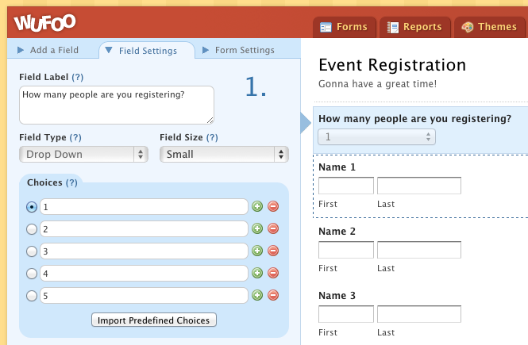528x345 pixels.
Task: Show help for Choices
Action: pyautogui.click(x=71, y=182)
